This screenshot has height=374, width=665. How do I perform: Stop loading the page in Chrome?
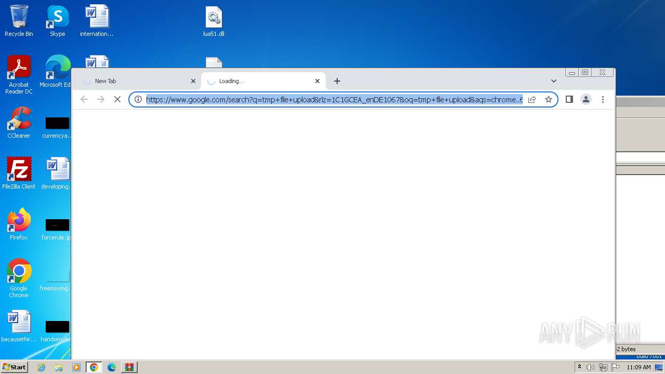click(x=117, y=99)
